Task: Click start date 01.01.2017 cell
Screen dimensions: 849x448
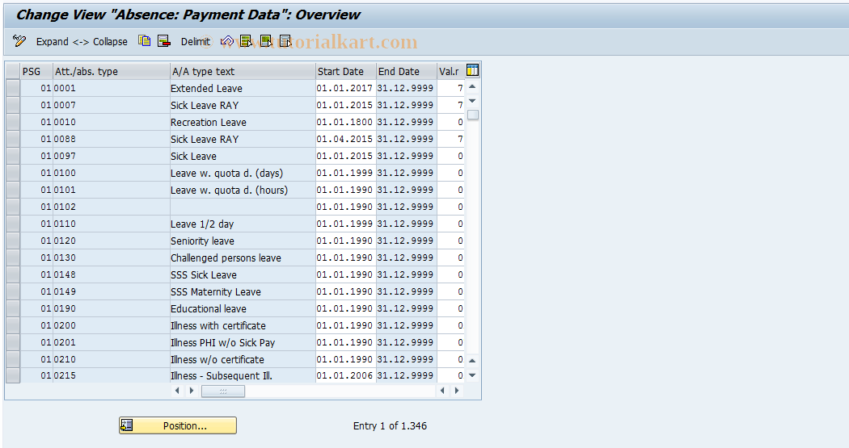Action: pos(345,88)
